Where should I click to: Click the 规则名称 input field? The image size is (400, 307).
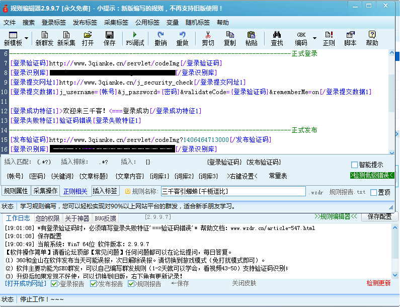click(232, 192)
